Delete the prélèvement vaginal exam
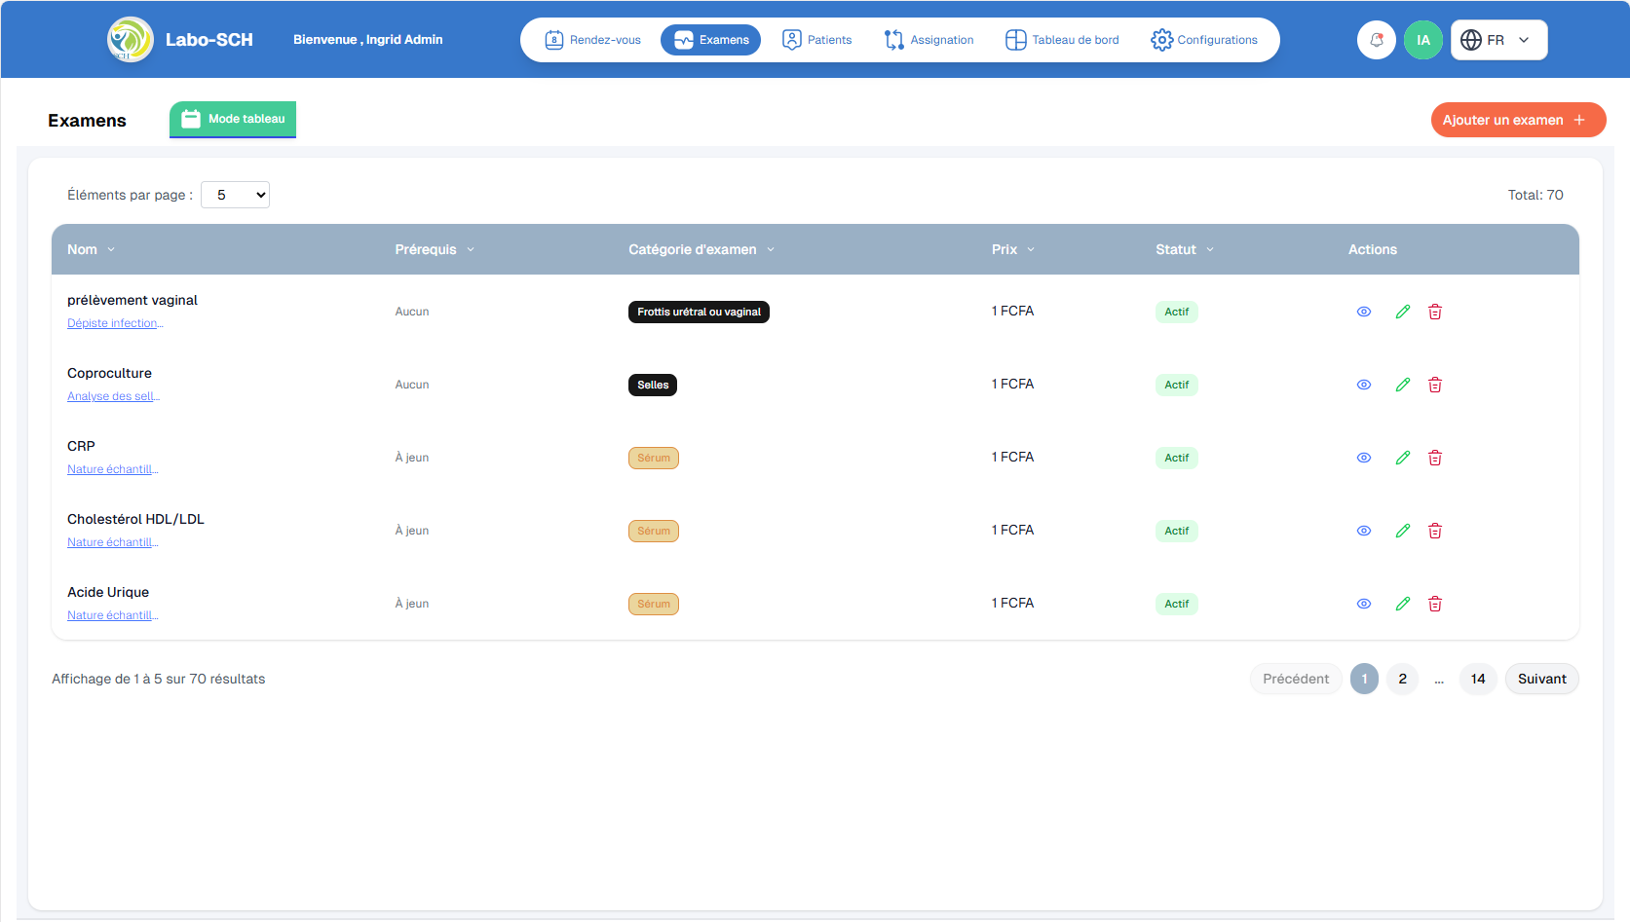The width and height of the screenshot is (1630, 922). click(x=1434, y=312)
